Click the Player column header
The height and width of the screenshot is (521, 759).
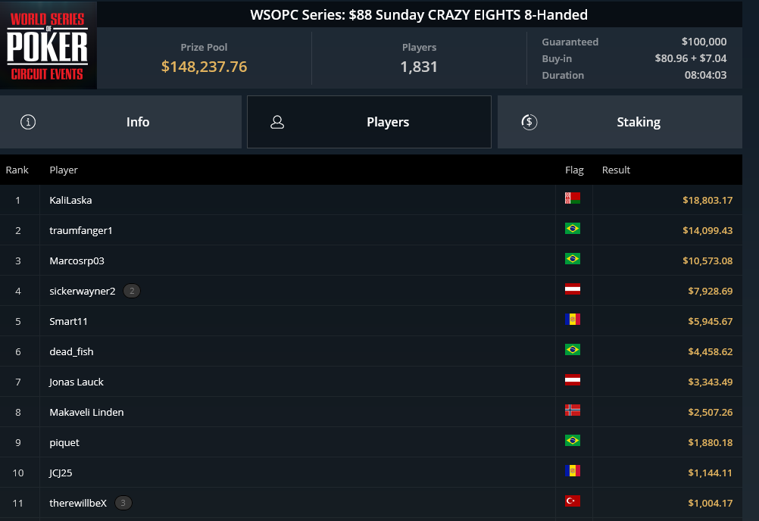[64, 170]
